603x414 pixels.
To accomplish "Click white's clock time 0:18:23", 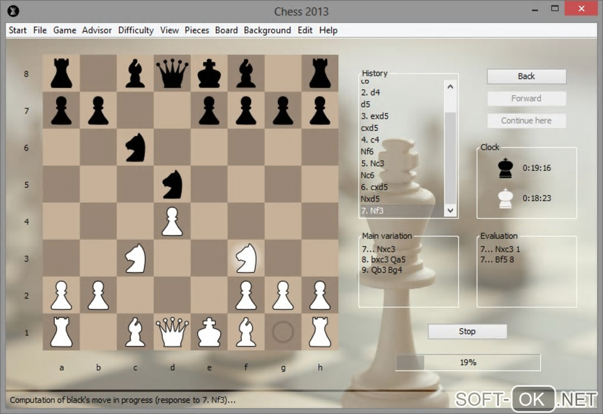I will pyautogui.click(x=536, y=198).
